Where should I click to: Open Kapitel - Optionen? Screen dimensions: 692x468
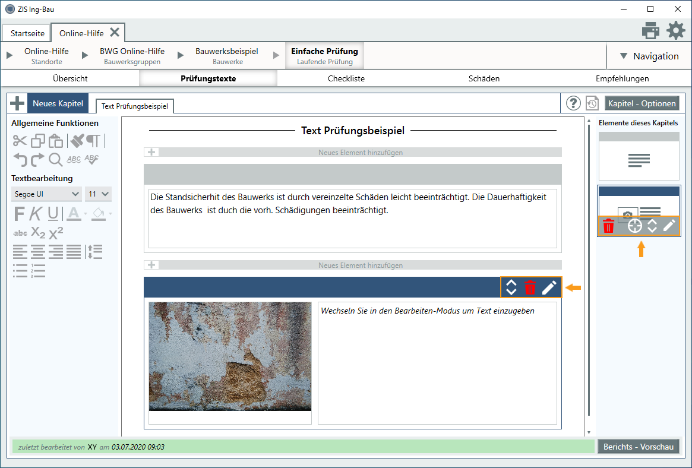click(x=642, y=102)
